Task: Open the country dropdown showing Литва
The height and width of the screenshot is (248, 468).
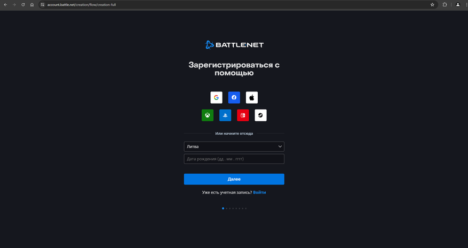Action: coord(234,146)
